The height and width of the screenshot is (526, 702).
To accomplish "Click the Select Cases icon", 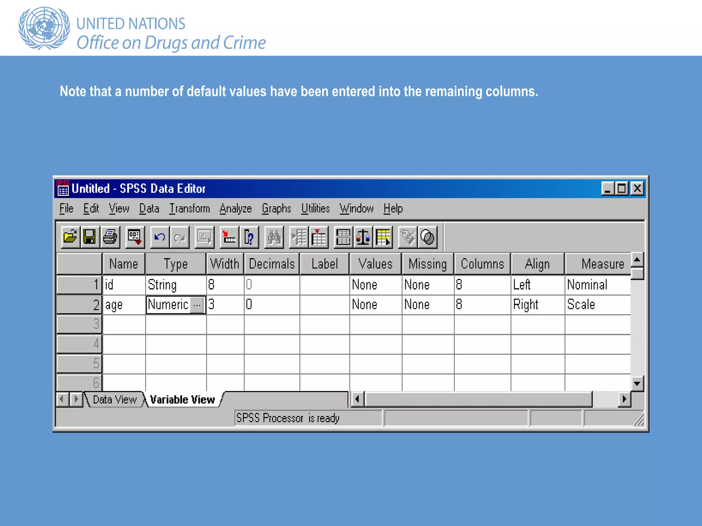I will point(383,237).
